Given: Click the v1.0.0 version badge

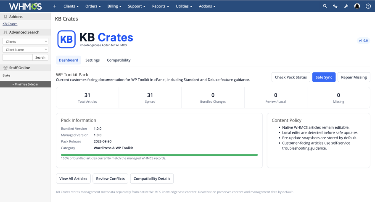Looking at the screenshot, I should click(363, 41).
